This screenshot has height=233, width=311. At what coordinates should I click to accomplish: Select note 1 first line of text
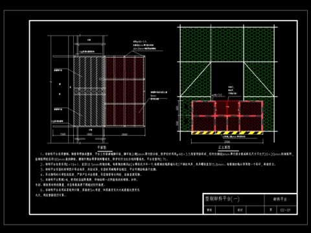(x=166, y=154)
